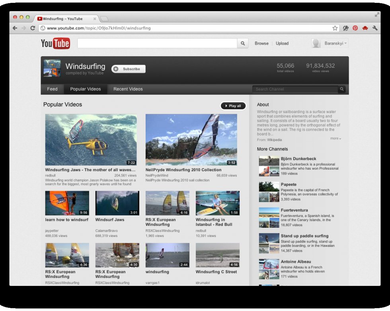Open the Stand up paddle surfing channel
The height and width of the screenshot is (311, 390).
(x=305, y=236)
